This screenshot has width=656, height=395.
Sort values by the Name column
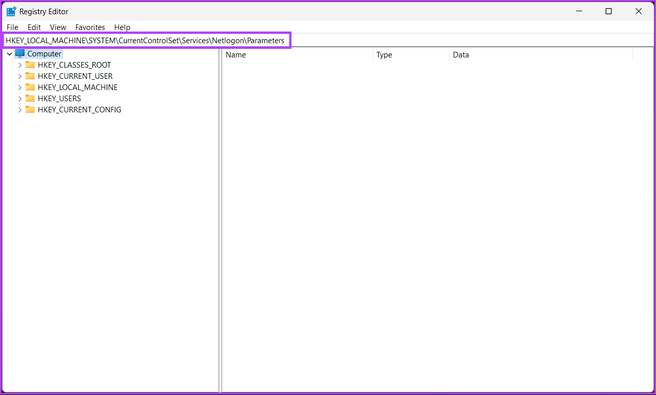click(x=297, y=55)
